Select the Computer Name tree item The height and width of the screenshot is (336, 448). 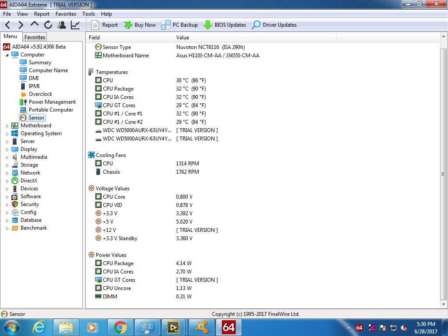tap(48, 70)
